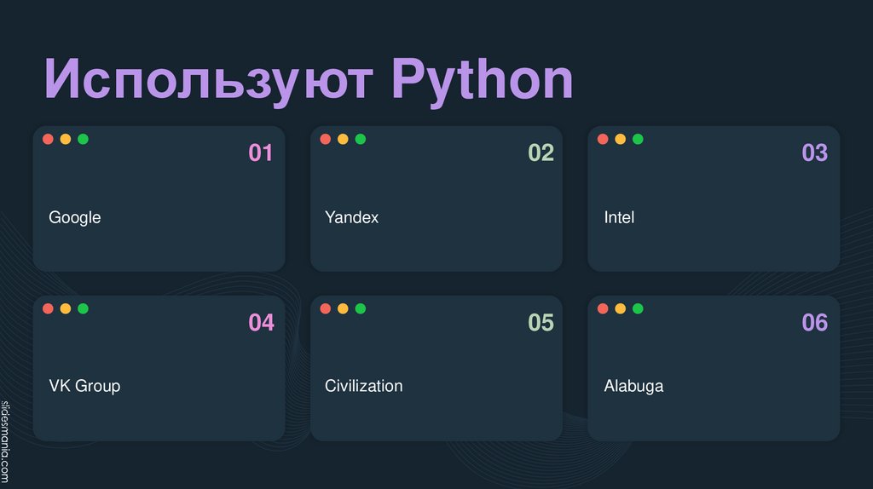Open the slidesmania.com watermark link
Viewport: 873px width, 489px height.
[x=5, y=441]
